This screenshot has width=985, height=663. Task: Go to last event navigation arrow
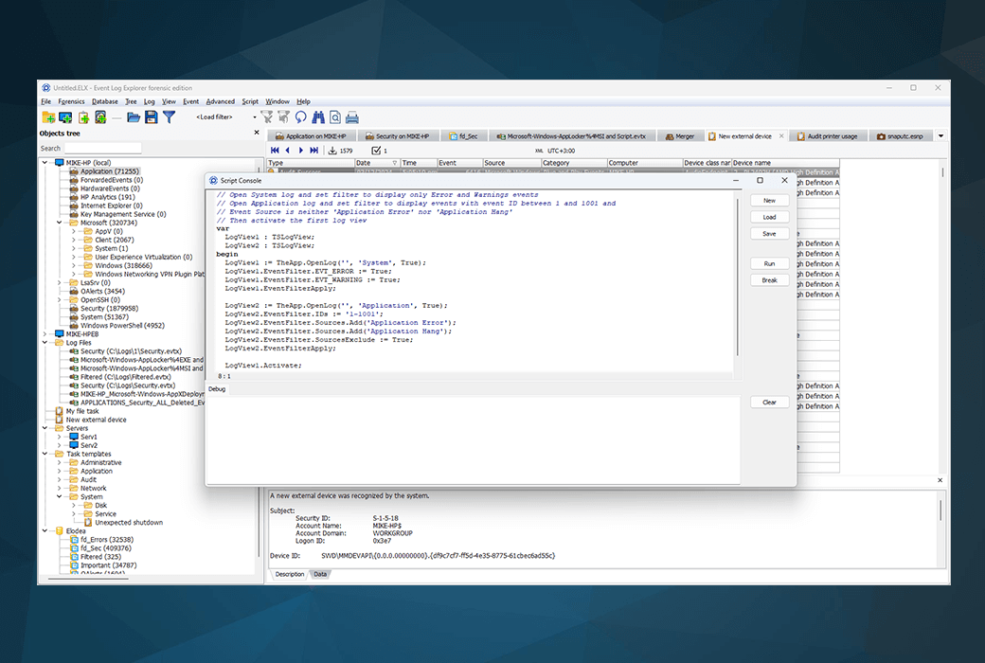coord(314,151)
